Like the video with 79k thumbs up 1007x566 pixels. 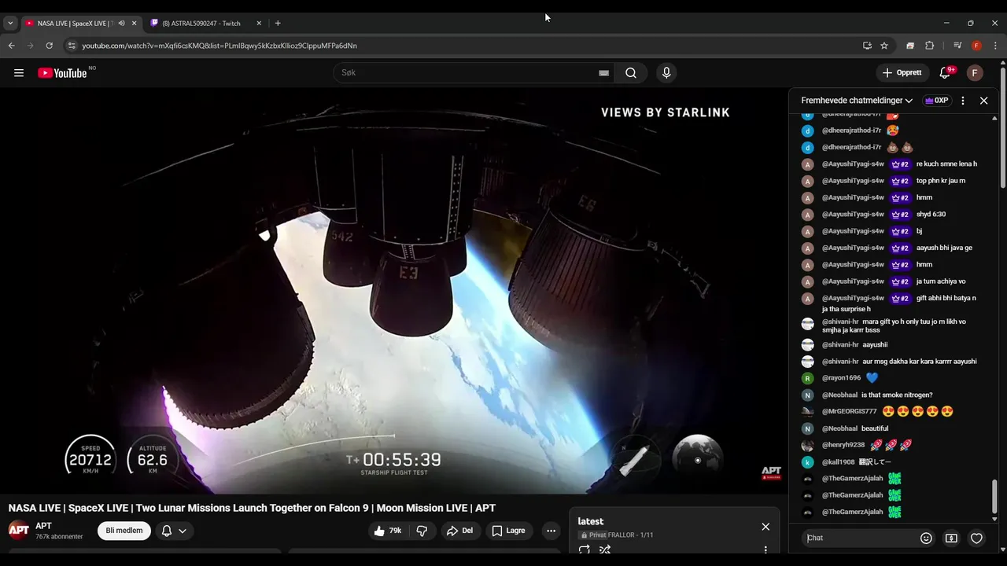point(388,531)
